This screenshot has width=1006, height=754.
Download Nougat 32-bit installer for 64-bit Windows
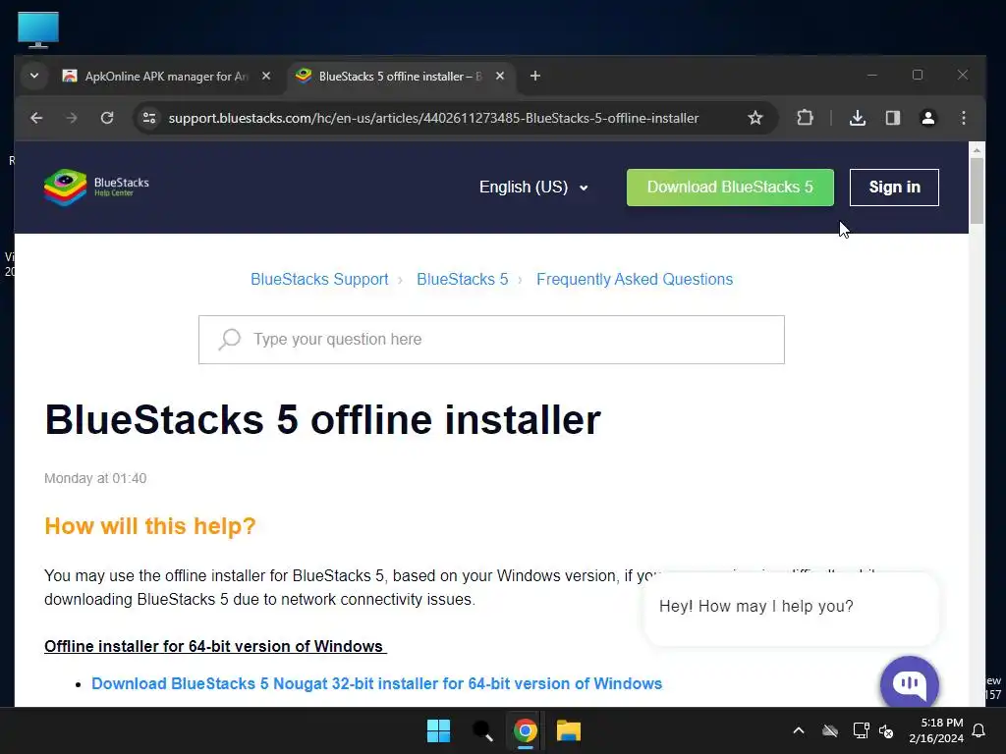tap(376, 683)
